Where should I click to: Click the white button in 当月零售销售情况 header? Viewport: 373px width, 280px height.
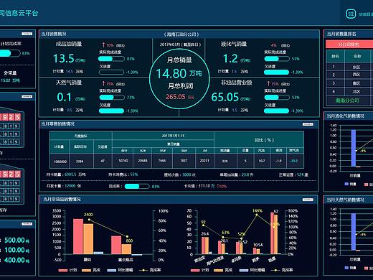pyautogui.click(x=308, y=124)
